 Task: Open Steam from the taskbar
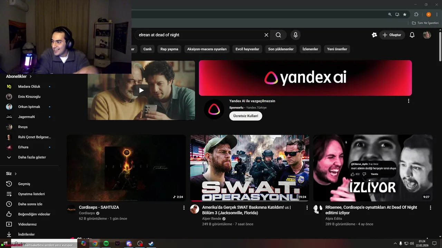(151, 244)
